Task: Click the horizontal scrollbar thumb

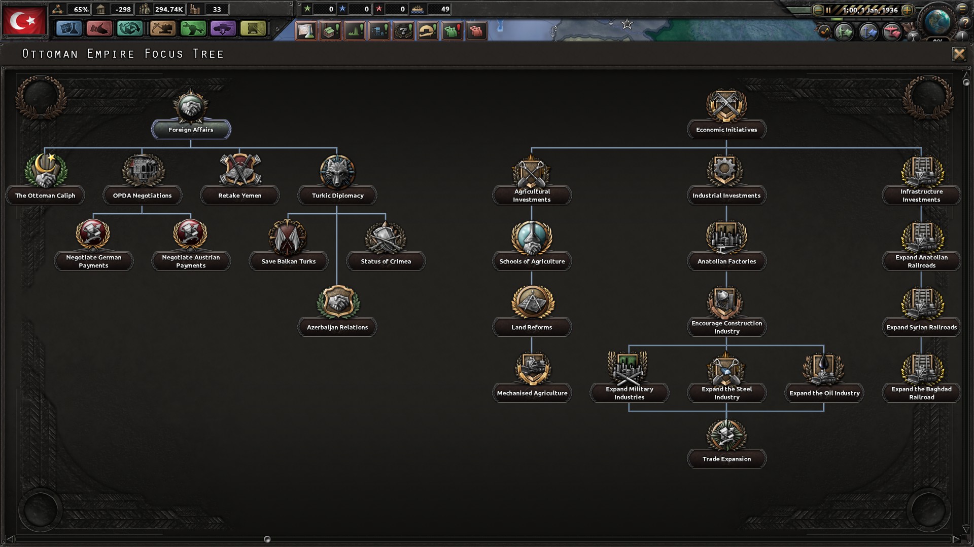Action: pos(267,539)
